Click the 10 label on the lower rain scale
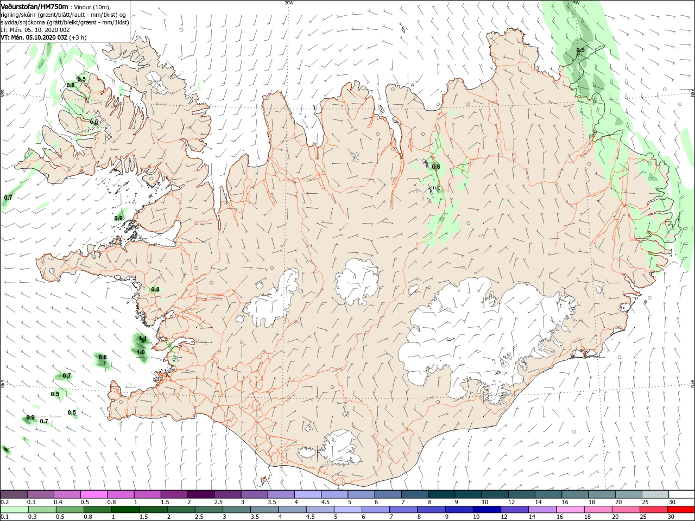The height and width of the screenshot is (521, 695). pyautogui.click(x=476, y=517)
